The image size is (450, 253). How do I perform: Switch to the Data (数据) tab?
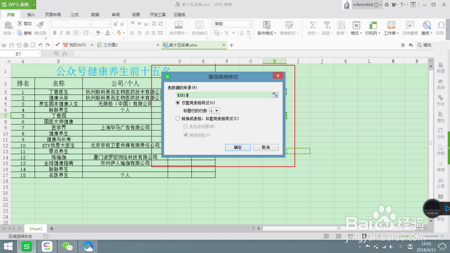pyautogui.click(x=95, y=15)
